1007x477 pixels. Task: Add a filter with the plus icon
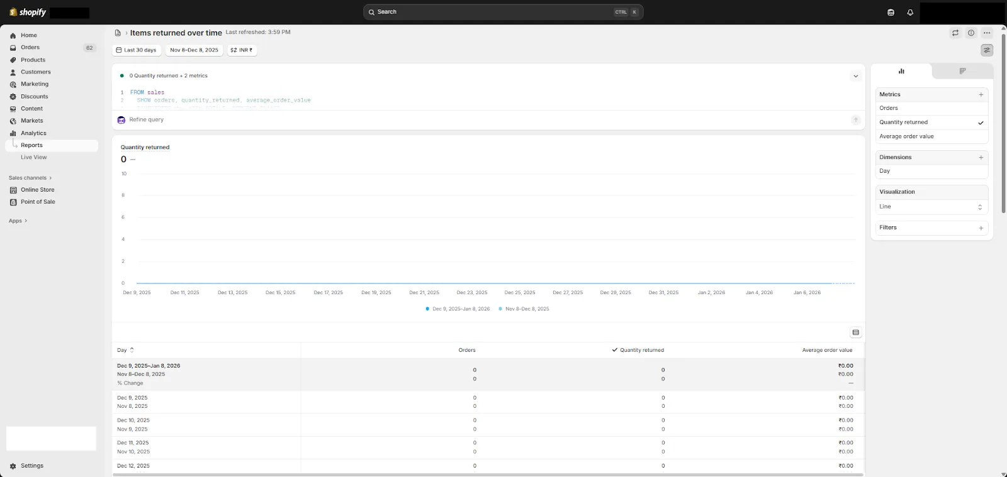point(981,228)
